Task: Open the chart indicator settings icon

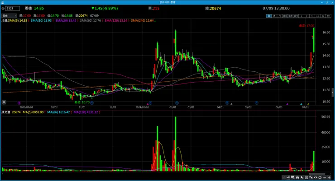Action: click(288, 177)
